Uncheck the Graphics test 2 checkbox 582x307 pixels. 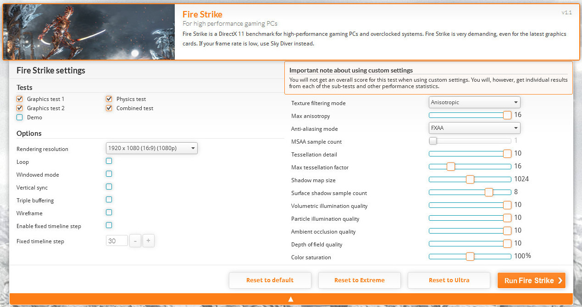pyautogui.click(x=20, y=108)
